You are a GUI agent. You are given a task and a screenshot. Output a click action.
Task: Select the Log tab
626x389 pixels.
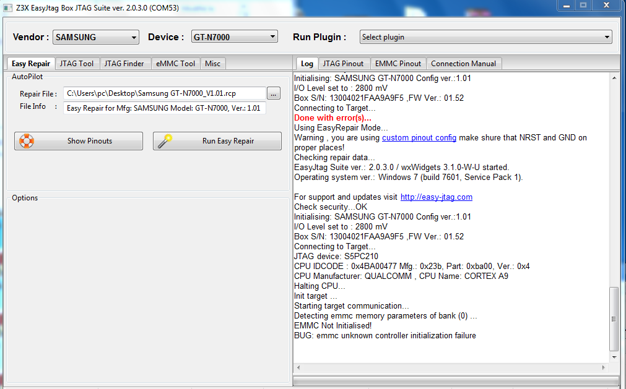point(307,63)
